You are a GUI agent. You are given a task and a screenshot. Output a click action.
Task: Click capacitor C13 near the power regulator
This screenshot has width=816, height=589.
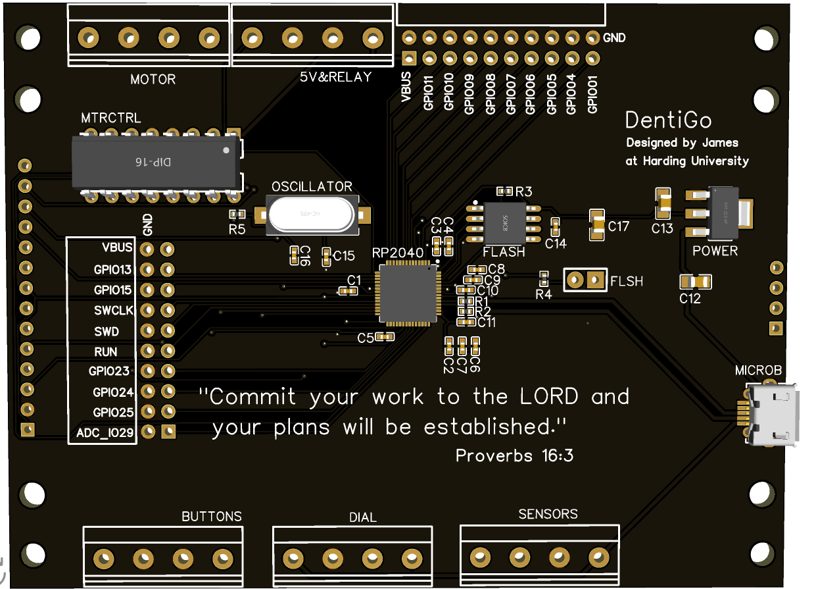pos(663,204)
